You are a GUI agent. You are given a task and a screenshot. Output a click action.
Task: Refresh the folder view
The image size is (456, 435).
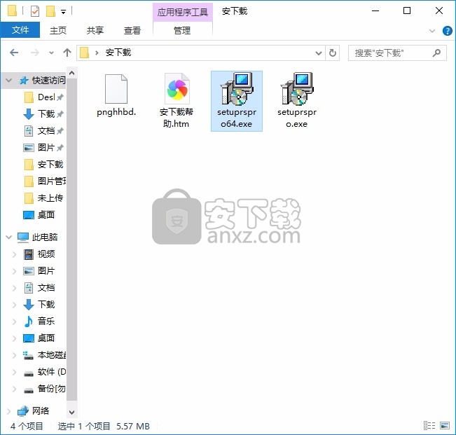[x=333, y=53]
